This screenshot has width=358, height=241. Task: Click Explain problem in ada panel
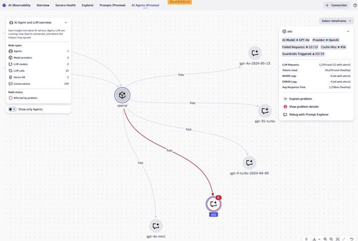coord(300,99)
